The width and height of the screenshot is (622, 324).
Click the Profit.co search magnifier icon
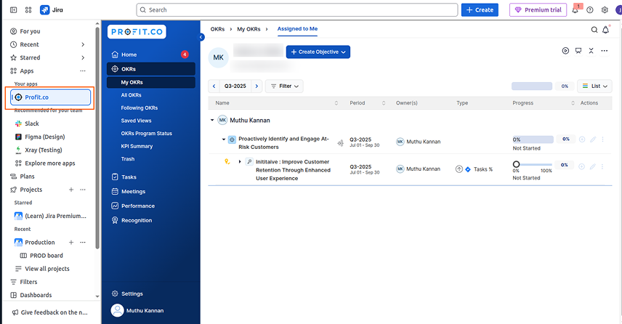coord(594,30)
